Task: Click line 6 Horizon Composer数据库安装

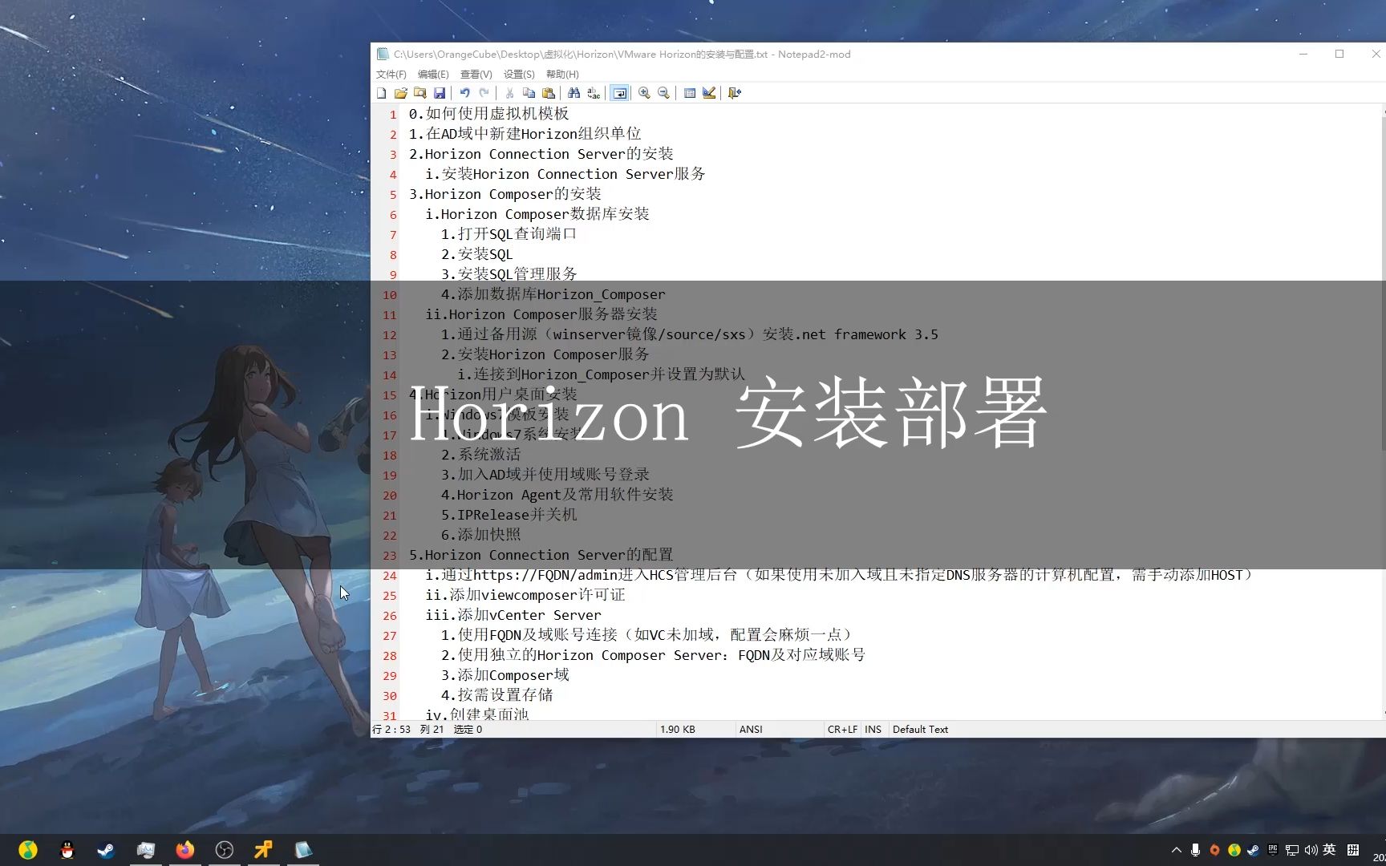Action: (545, 214)
